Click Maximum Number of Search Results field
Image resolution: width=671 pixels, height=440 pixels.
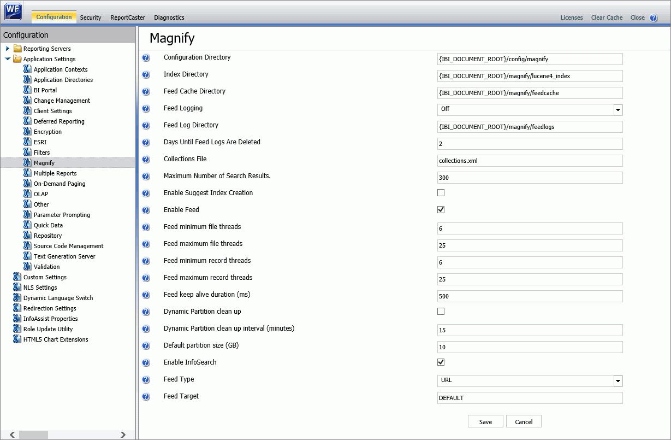530,178
